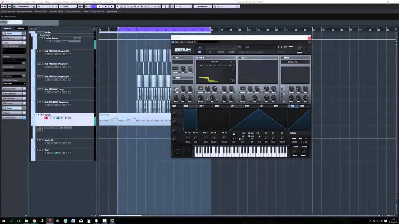The image size is (399, 224).
Task: Record-enable the Serum track
Action: coord(46,118)
